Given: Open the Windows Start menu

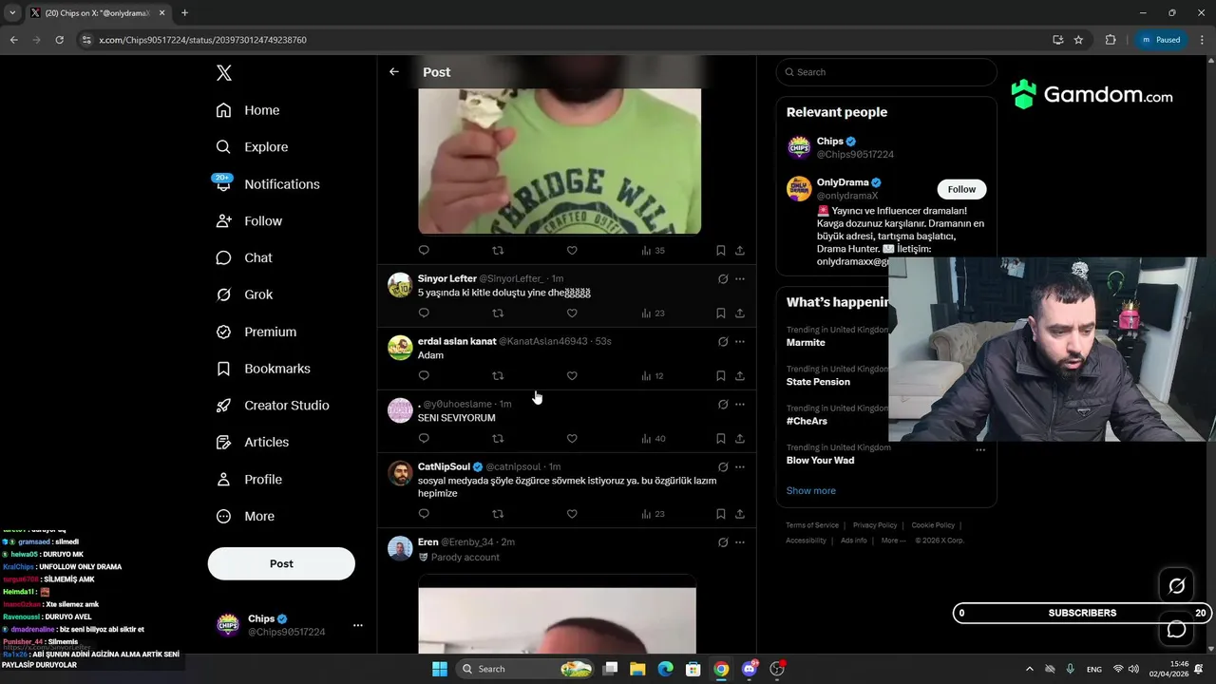Looking at the screenshot, I should pyautogui.click(x=440, y=669).
